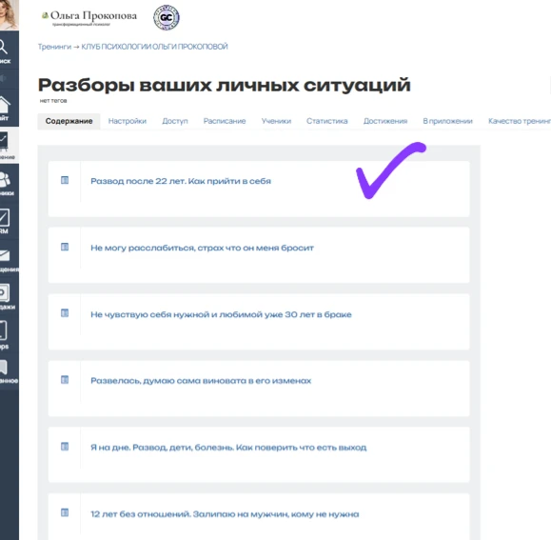This screenshot has width=551, height=540.
Task: Open lesson "Не могу расслабиться, страх что он меня бросит"
Action: click(x=202, y=248)
